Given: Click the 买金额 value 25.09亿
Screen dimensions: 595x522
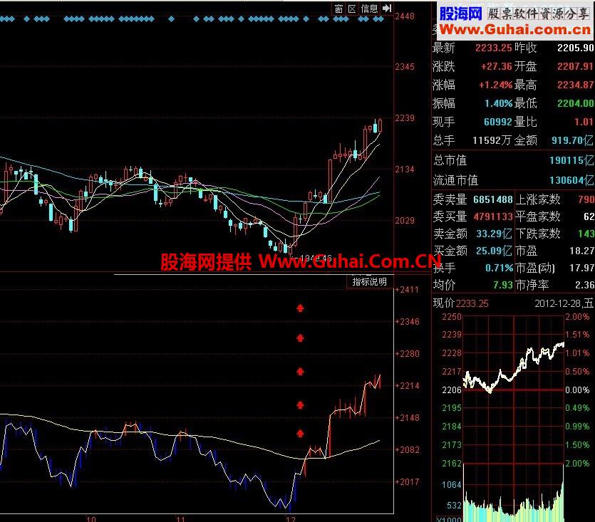Looking at the screenshot, I should tap(494, 251).
